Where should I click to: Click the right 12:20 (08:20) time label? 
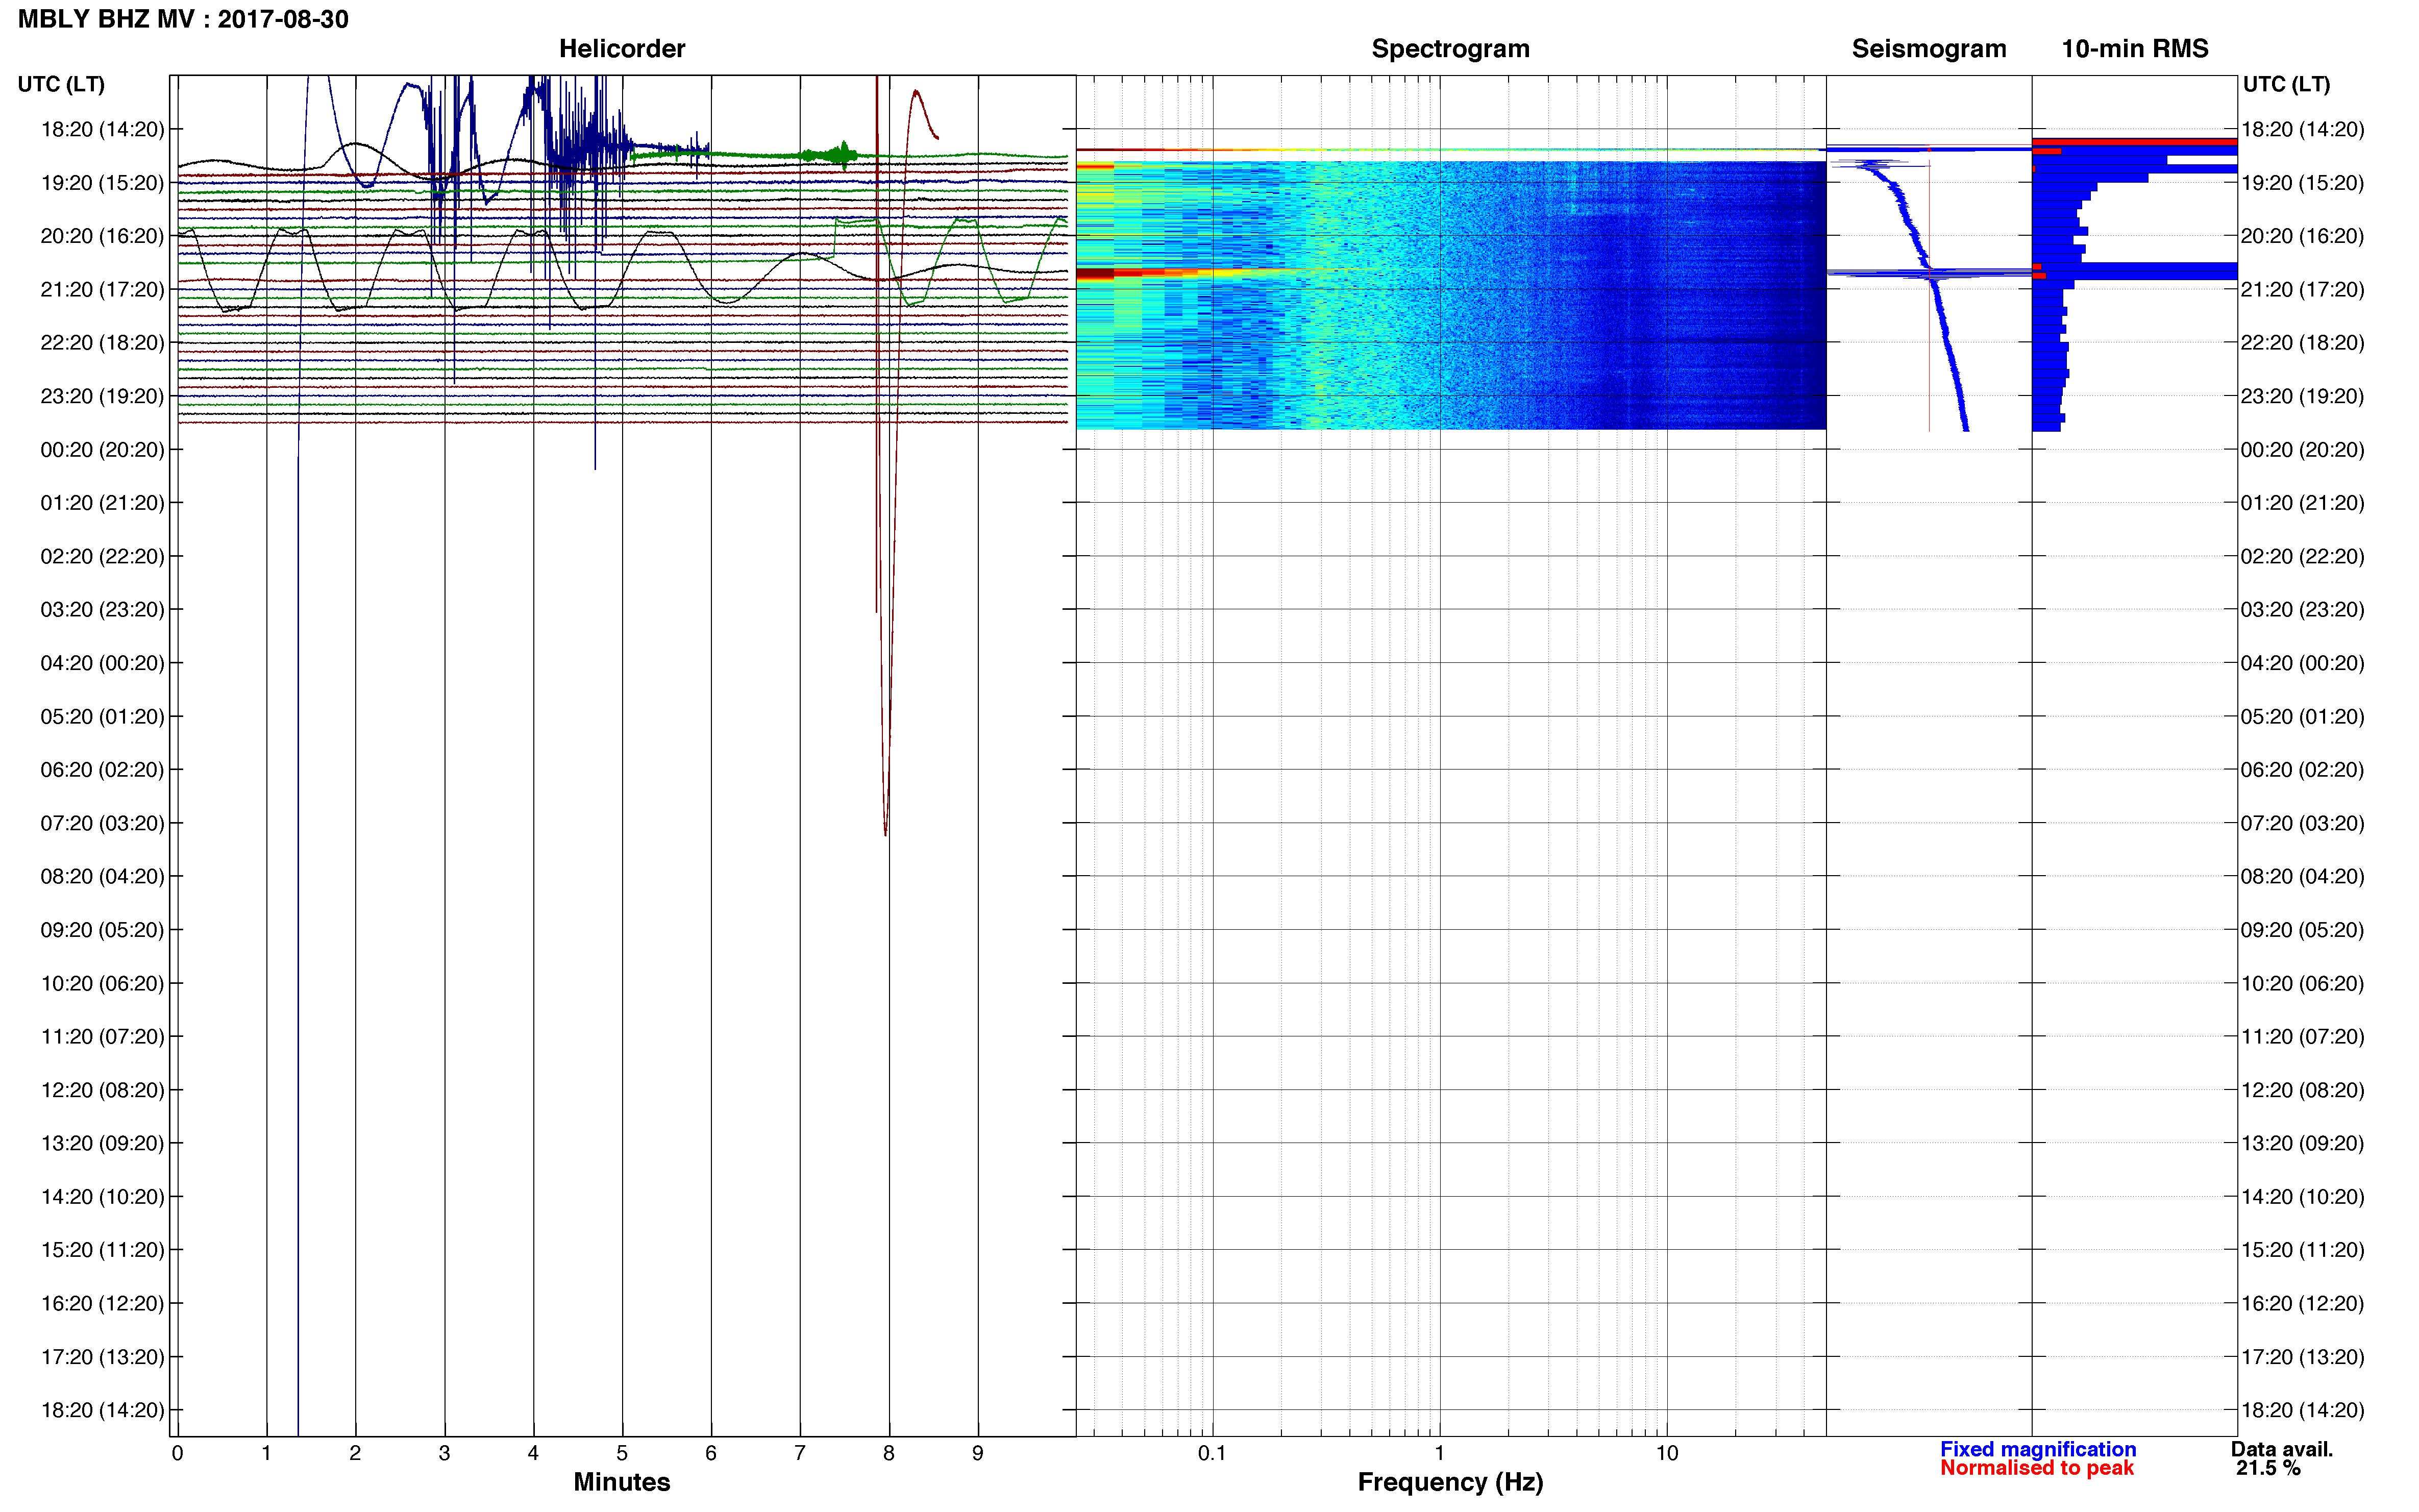(x=2302, y=1090)
